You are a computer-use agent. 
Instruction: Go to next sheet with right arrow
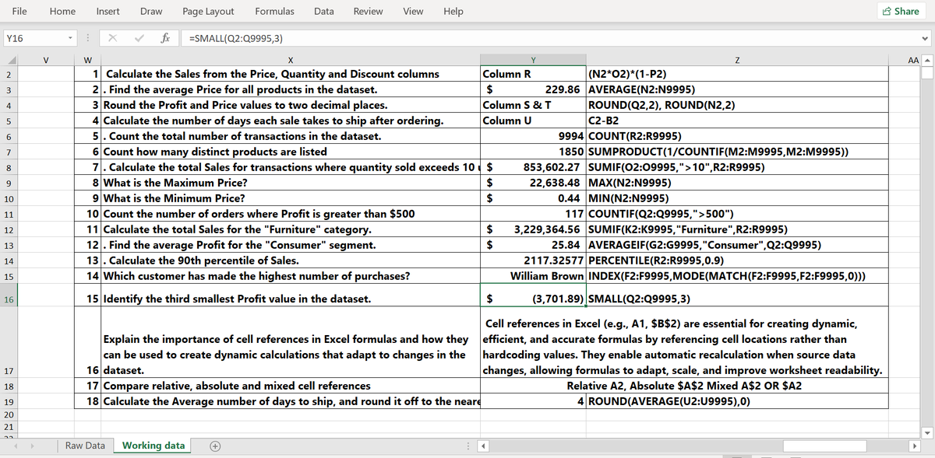point(32,446)
